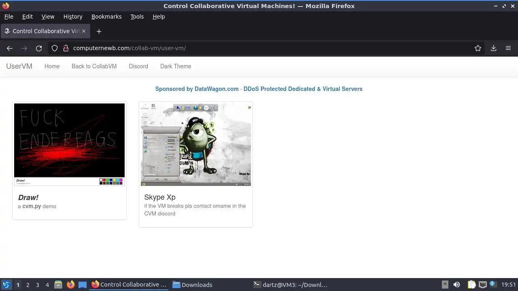
Task: Open the Bookmarks menu
Action: [x=106, y=17]
